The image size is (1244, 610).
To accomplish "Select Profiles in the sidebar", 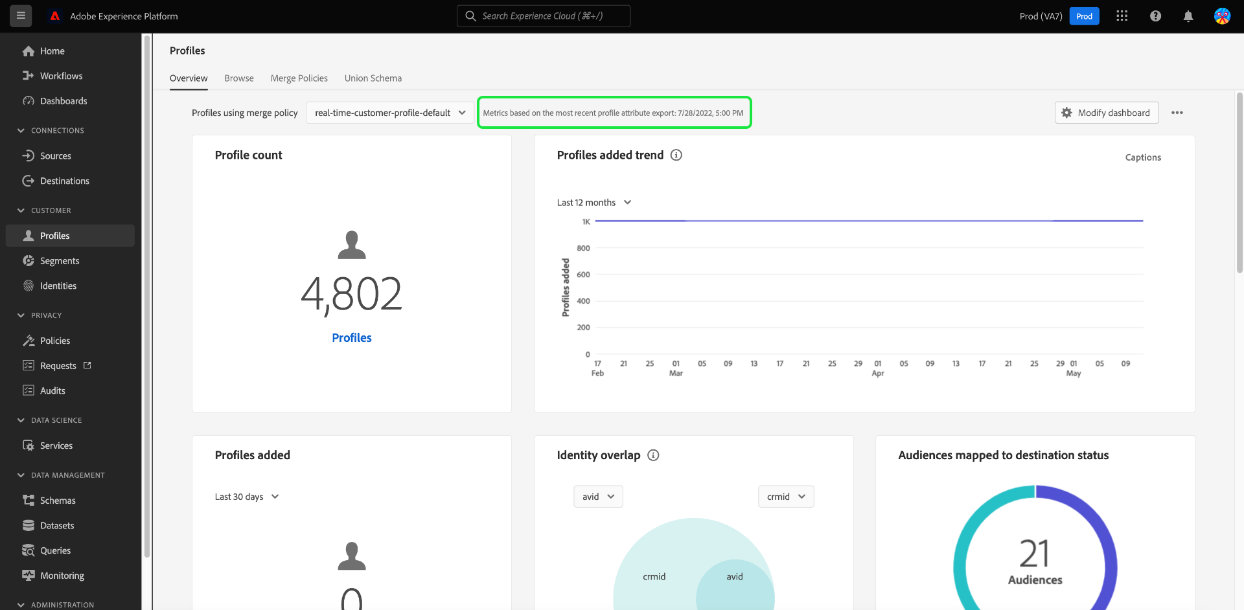I will point(70,236).
